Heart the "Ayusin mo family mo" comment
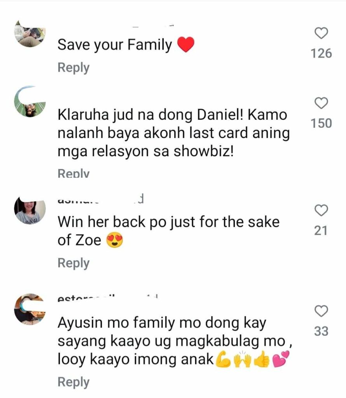 (x=321, y=311)
